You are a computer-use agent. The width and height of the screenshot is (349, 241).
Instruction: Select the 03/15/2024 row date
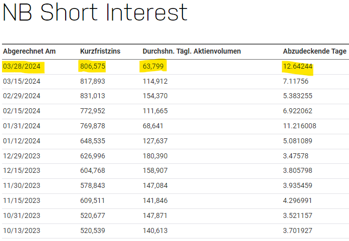(x=22, y=81)
